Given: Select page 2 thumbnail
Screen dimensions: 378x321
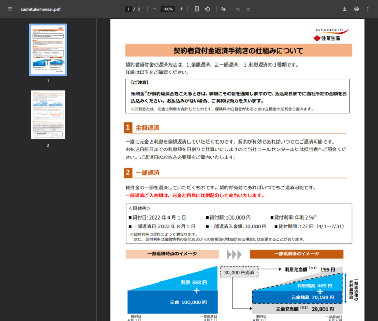Looking at the screenshot, I should [48, 114].
